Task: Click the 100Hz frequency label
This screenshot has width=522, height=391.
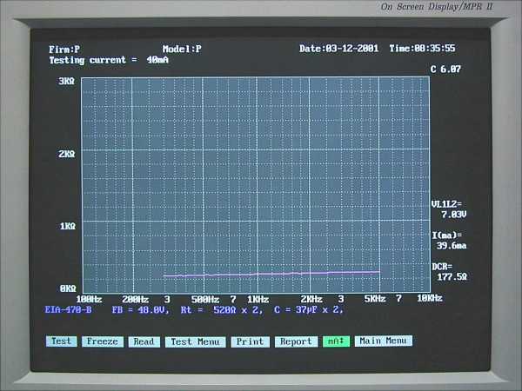Action: click(x=89, y=299)
